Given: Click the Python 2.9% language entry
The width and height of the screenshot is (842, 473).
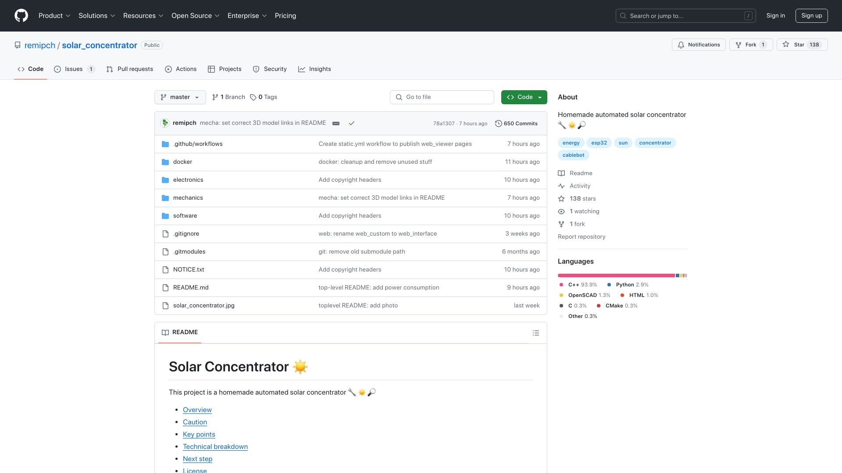Looking at the screenshot, I should pos(628,285).
